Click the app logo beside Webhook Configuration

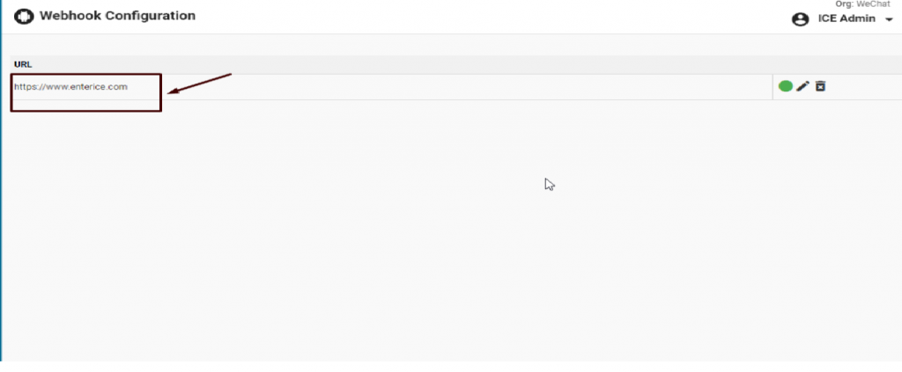tap(23, 17)
